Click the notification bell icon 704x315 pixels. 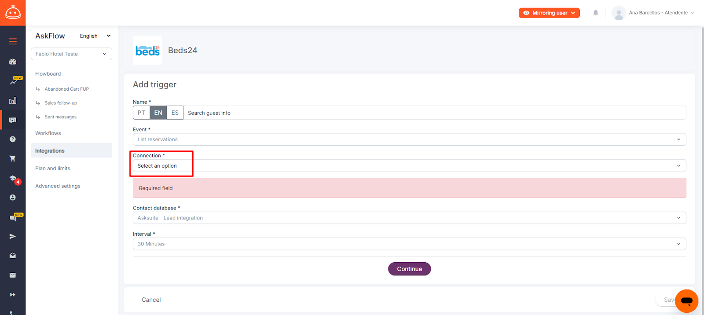click(x=595, y=13)
